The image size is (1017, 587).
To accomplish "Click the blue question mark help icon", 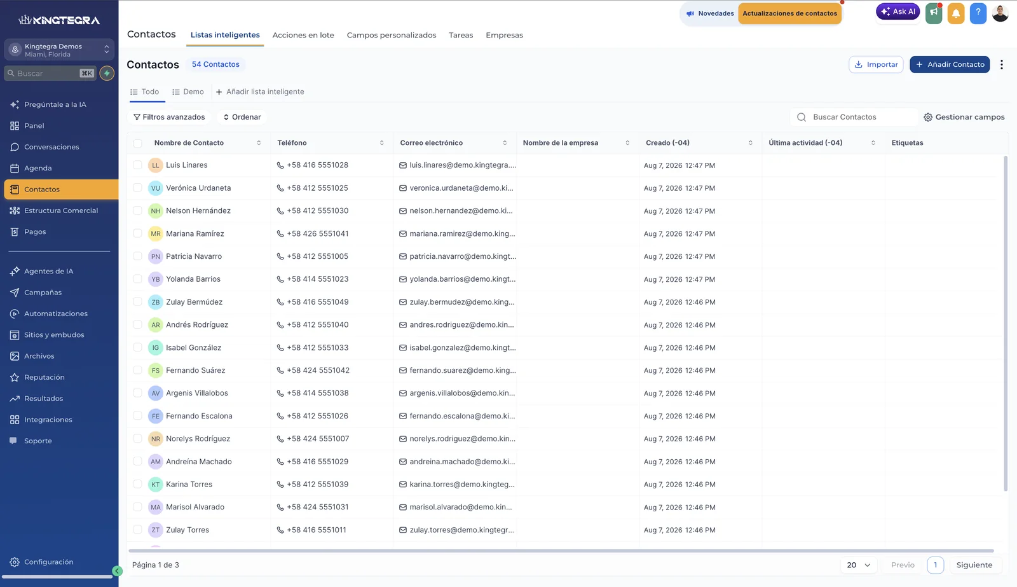I will pyautogui.click(x=978, y=13).
